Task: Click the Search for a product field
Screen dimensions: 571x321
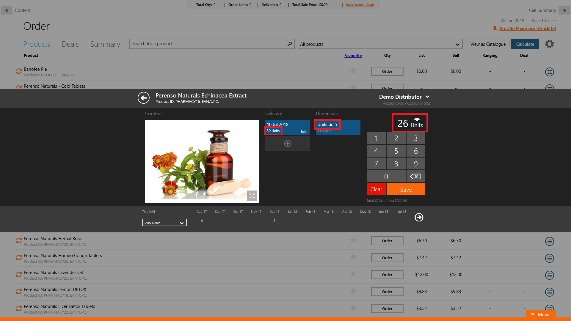Action: tap(208, 44)
